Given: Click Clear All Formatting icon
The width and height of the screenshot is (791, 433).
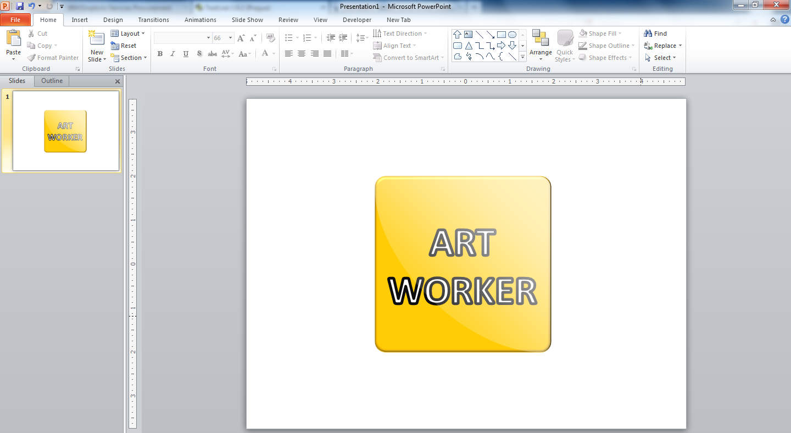Looking at the screenshot, I should tap(270, 38).
